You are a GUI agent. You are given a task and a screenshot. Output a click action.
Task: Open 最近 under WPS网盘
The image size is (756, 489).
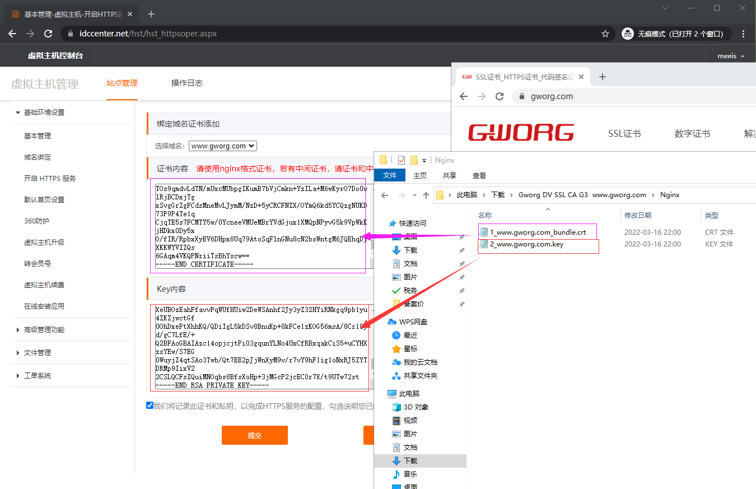410,335
